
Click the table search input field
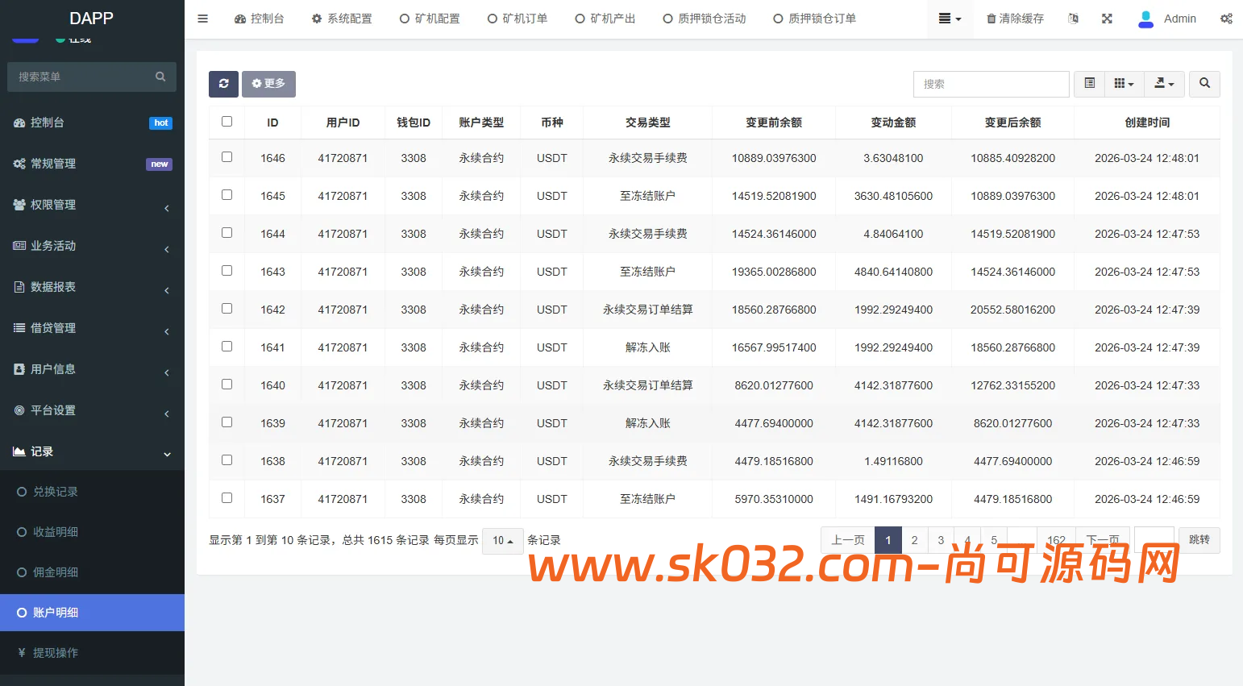click(991, 84)
